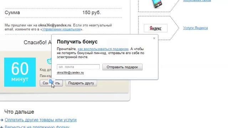228x128 pixels.
Task: Click the mobile phone icon
Action: [157, 4]
